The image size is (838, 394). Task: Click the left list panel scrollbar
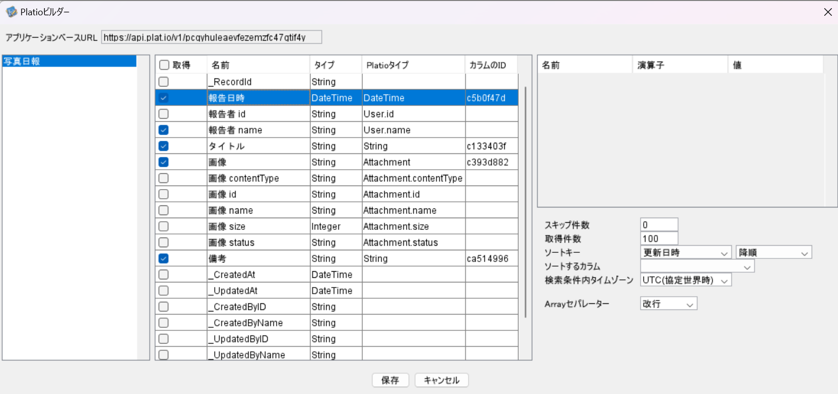pyautogui.click(x=143, y=207)
